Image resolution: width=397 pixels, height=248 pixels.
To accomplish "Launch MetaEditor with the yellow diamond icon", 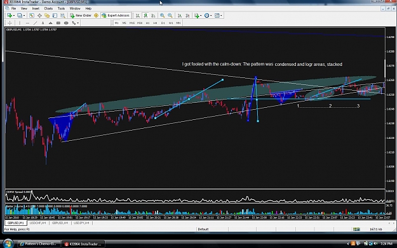I will coord(96,15).
